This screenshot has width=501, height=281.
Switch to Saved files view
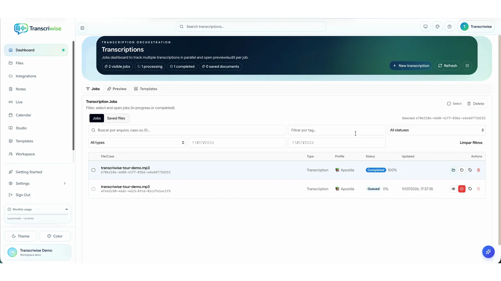click(x=116, y=118)
